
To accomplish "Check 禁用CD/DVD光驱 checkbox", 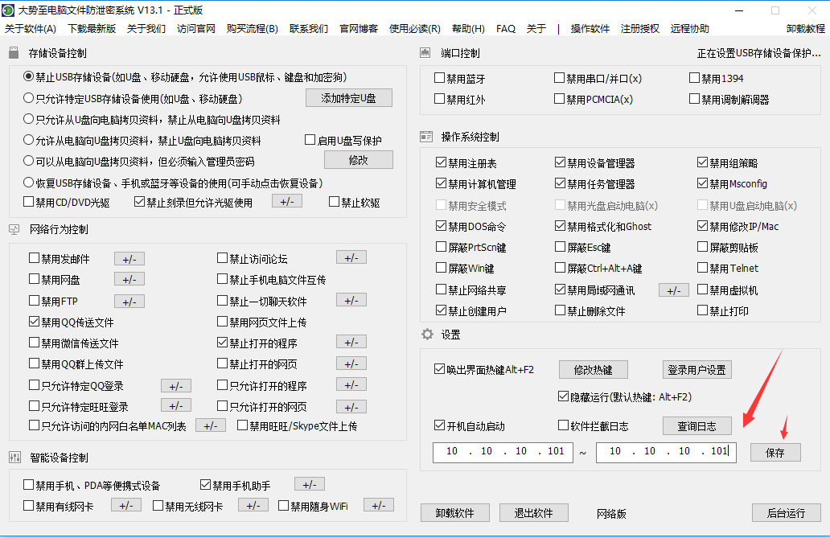I will 29,202.
